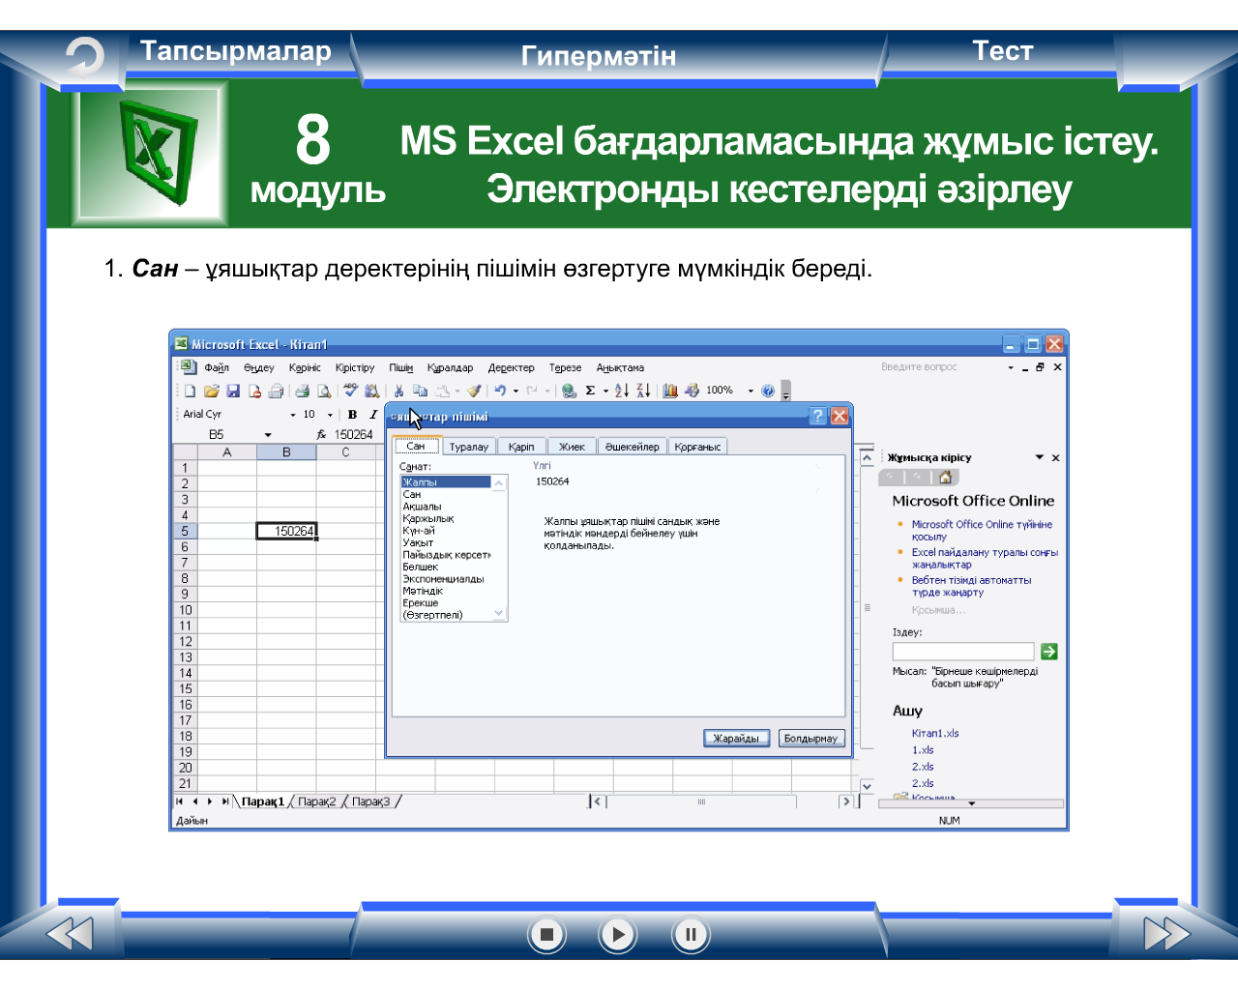Toggle Bold formatting button
The height and width of the screenshot is (990, 1238).
[352, 414]
